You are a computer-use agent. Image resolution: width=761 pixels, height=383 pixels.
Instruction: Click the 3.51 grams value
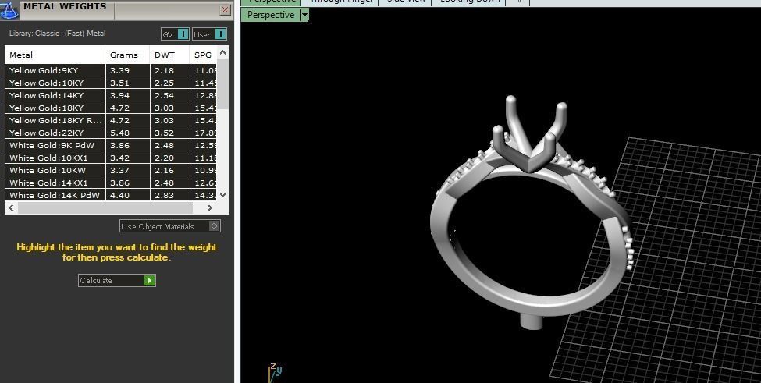pos(120,83)
